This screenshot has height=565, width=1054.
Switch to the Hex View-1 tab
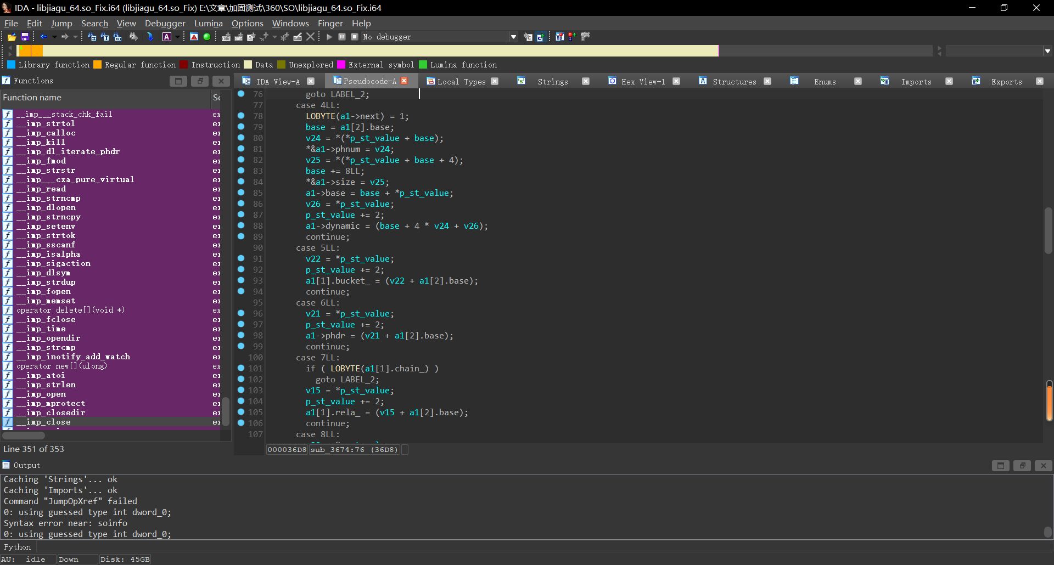coord(643,82)
